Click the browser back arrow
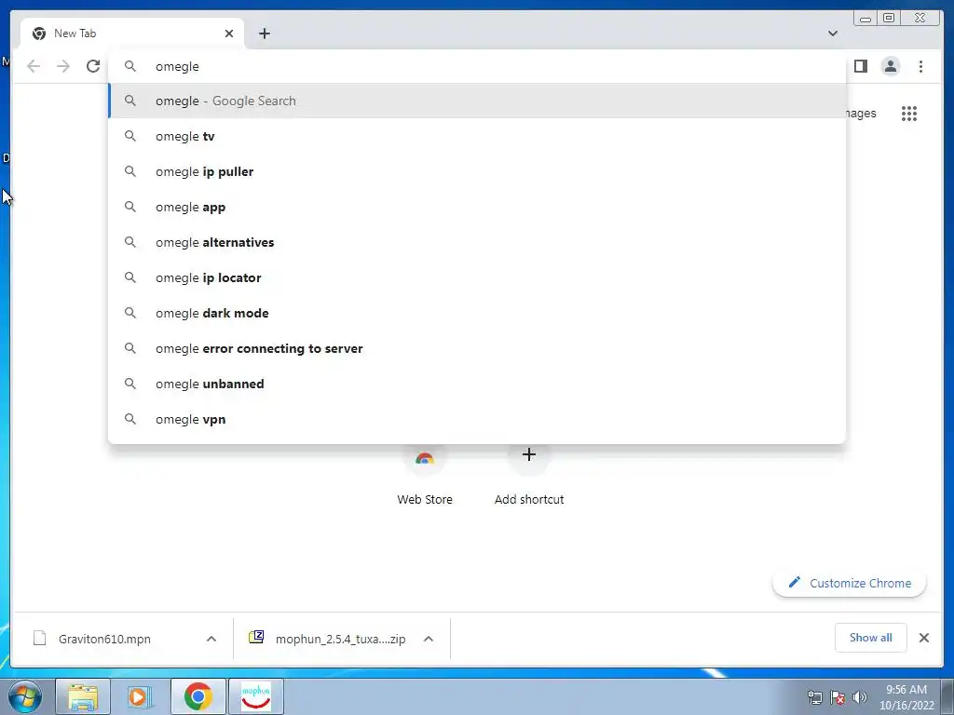Image resolution: width=954 pixels, height=715 pixels. [x=34, y=66]
